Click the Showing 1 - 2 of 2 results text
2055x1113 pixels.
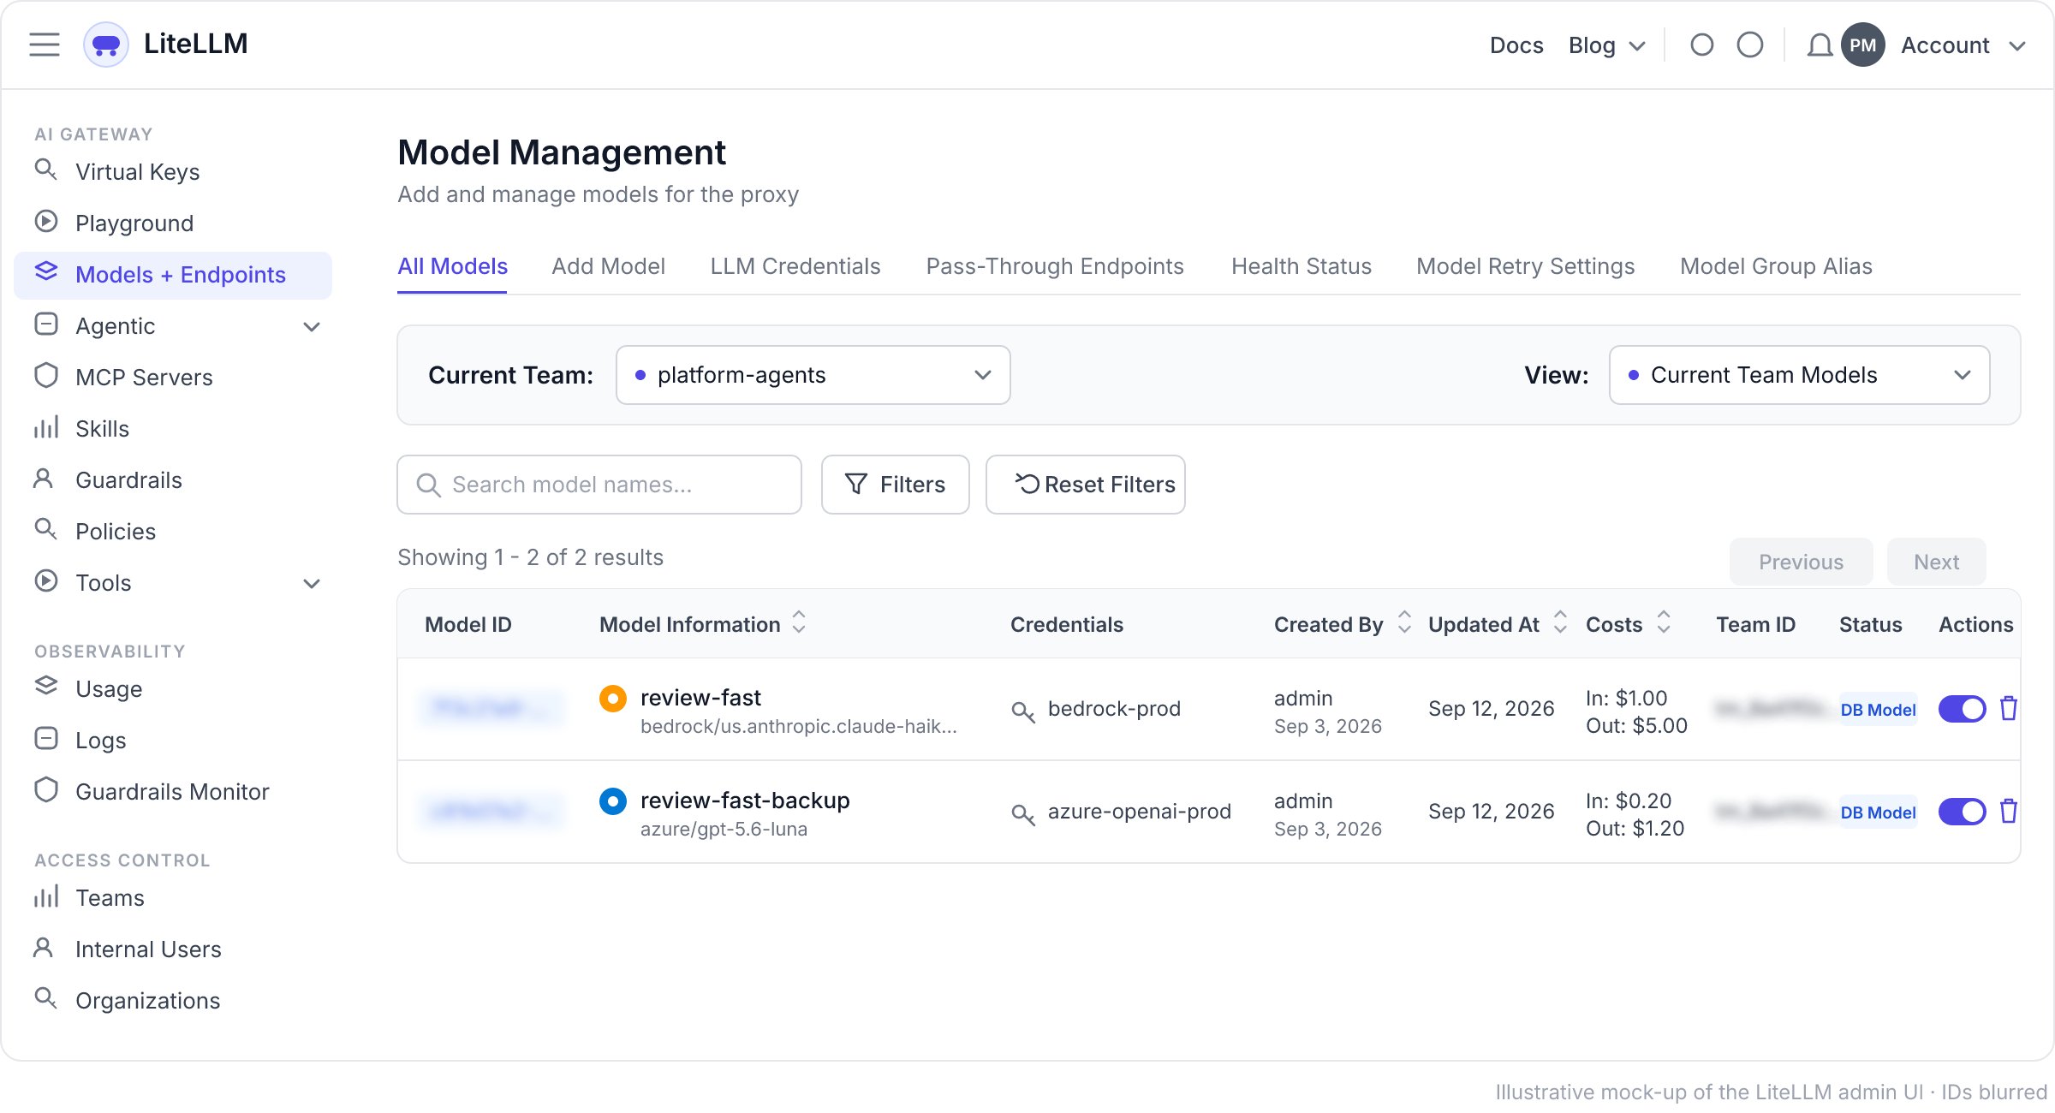tap(531, 557)
